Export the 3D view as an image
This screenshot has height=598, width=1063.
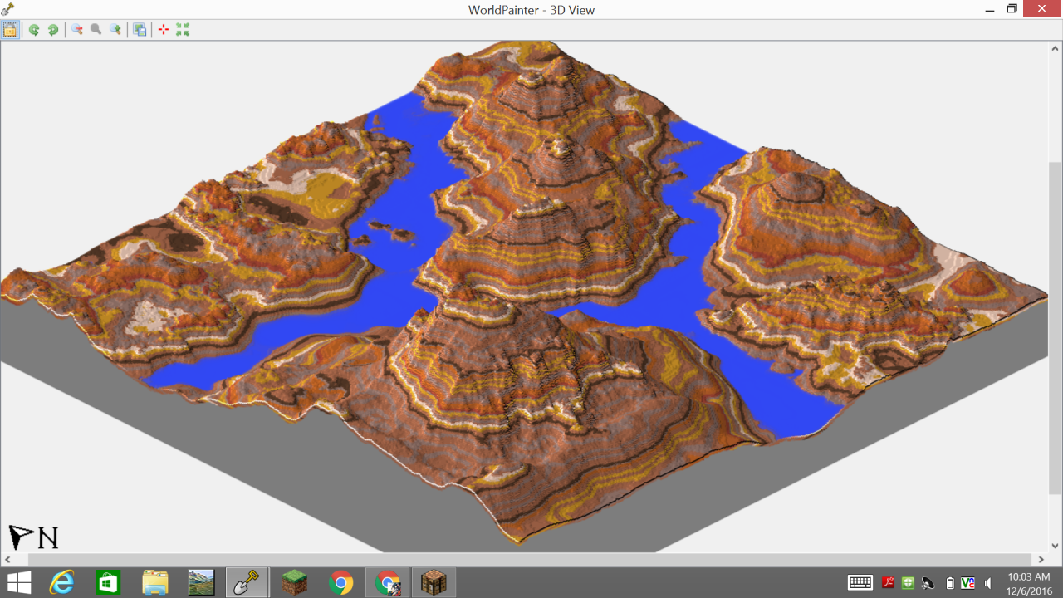(x=139, y=30)
